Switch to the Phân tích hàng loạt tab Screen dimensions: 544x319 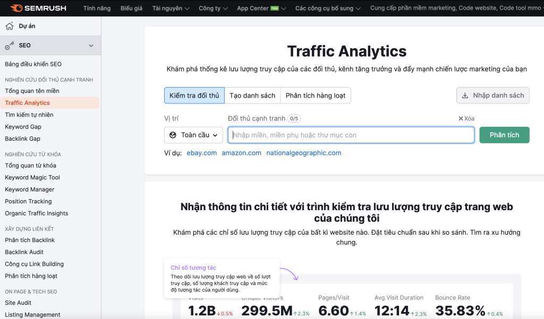[316, 96]
